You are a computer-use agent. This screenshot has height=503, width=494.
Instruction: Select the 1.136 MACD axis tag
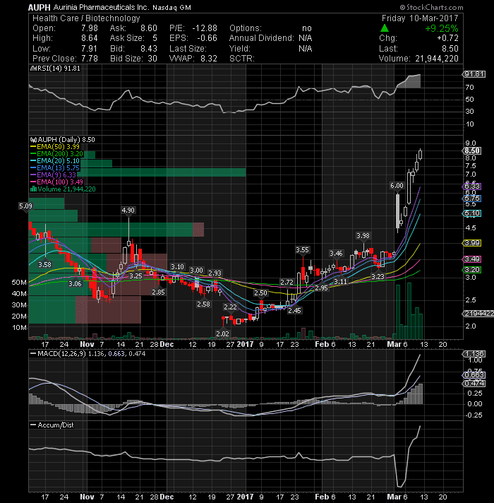[x=474, y=354]
